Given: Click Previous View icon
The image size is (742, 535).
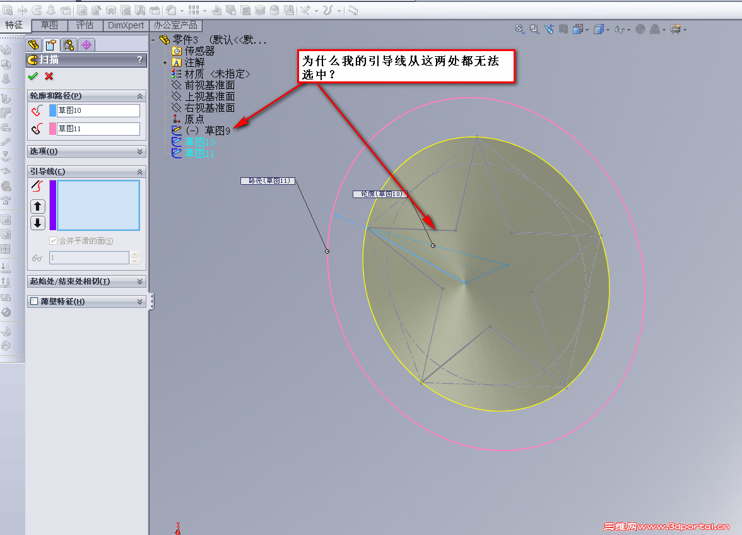Looking at the screenshot, I should click(x=549, y=29).
